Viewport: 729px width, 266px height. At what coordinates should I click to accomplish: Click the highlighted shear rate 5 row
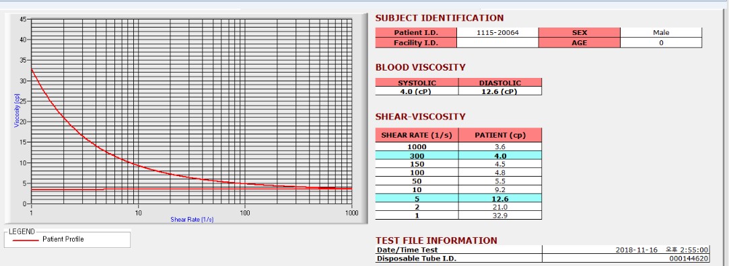tap(458, 199)
